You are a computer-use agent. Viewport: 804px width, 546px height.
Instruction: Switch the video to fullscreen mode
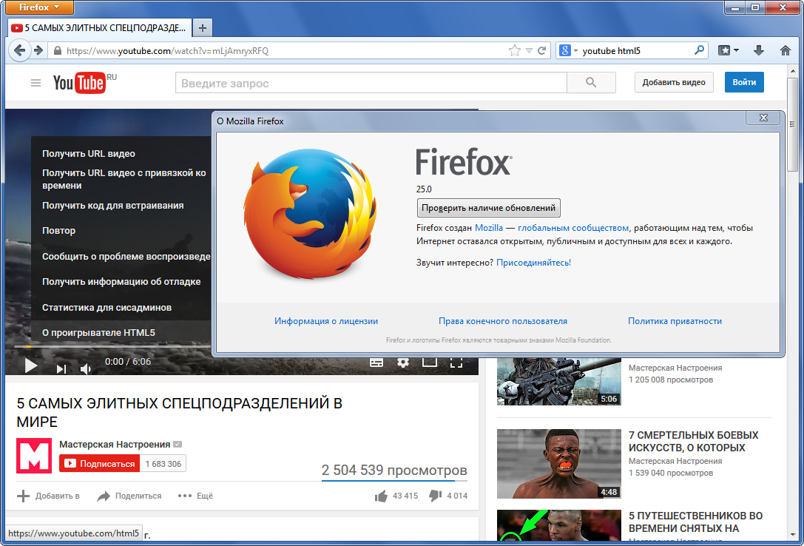[456, 362]
